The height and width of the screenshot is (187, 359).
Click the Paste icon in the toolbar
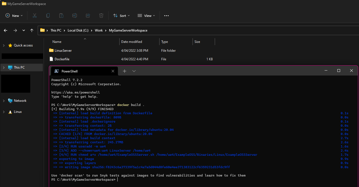pyautogui.click(x=61, y=15)
